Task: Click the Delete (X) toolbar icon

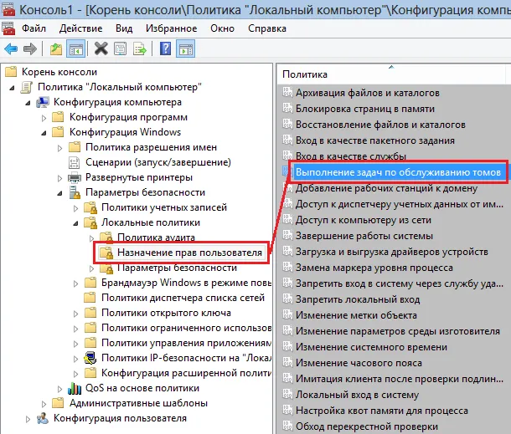Action: coord(101,49)
